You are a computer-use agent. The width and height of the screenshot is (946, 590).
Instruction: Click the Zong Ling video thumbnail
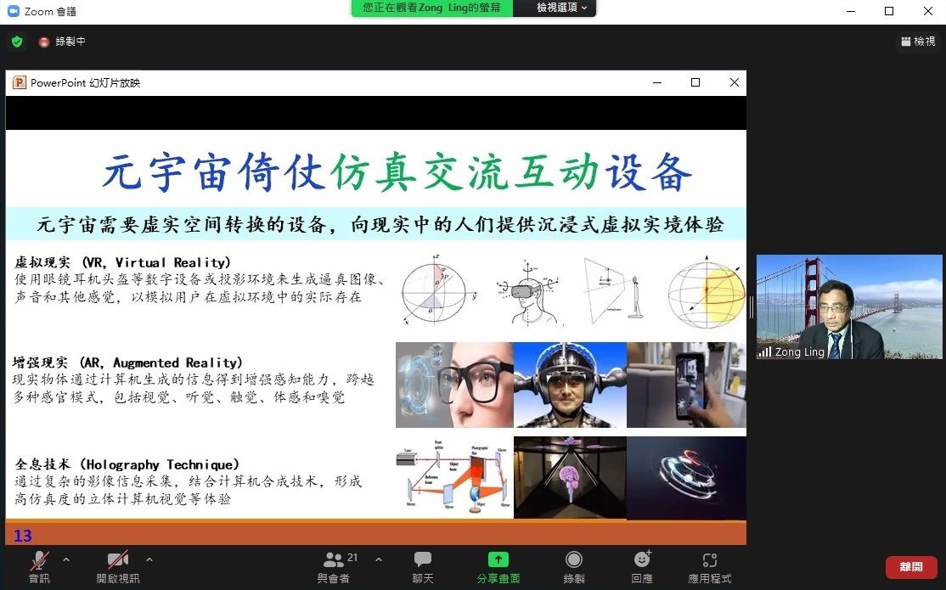click(849, 306)
